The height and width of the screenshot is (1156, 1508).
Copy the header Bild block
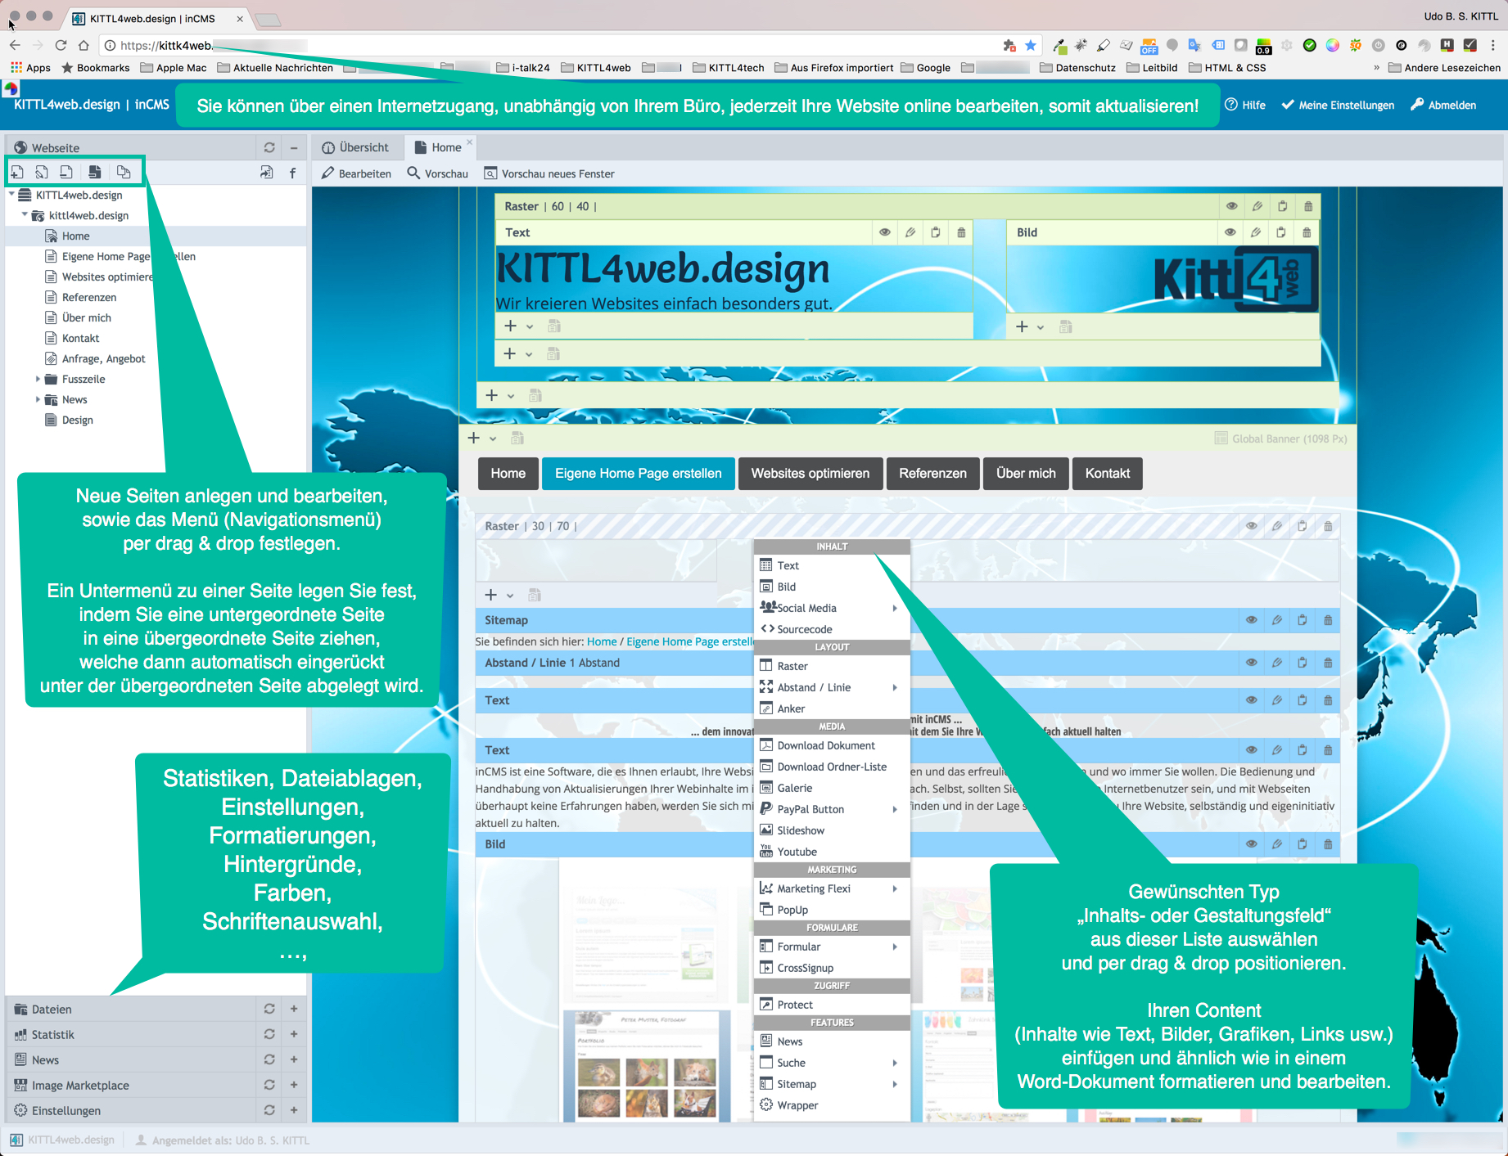point(1281,232)
